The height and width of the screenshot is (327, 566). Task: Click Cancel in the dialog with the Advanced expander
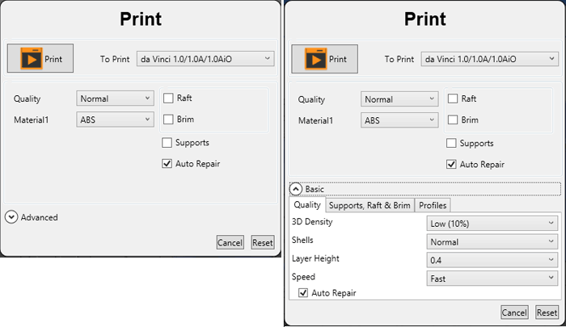point(230,242)
